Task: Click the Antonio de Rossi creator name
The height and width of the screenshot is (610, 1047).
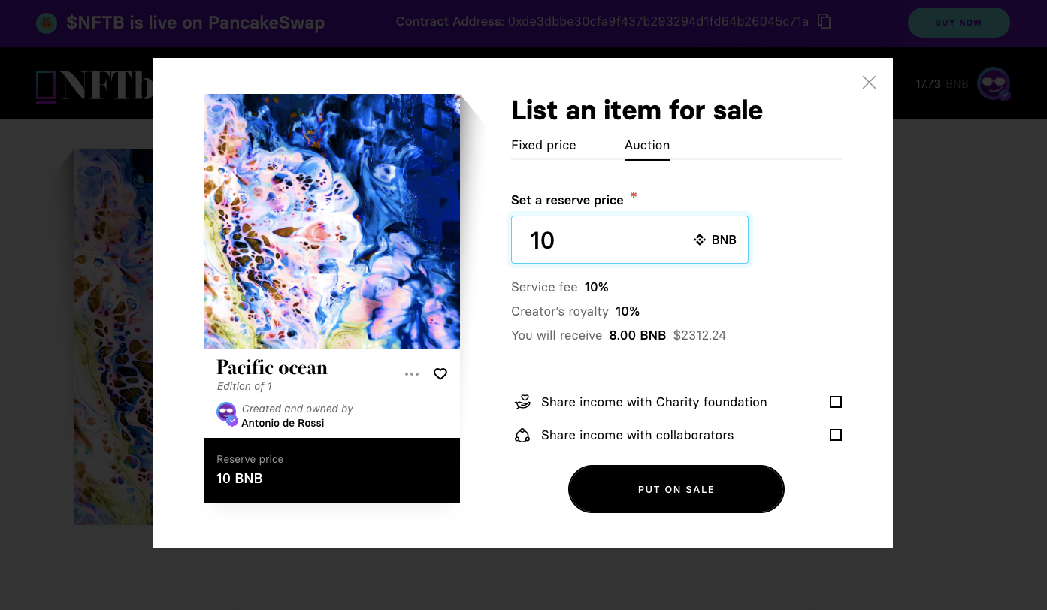Action: [283, 423]
